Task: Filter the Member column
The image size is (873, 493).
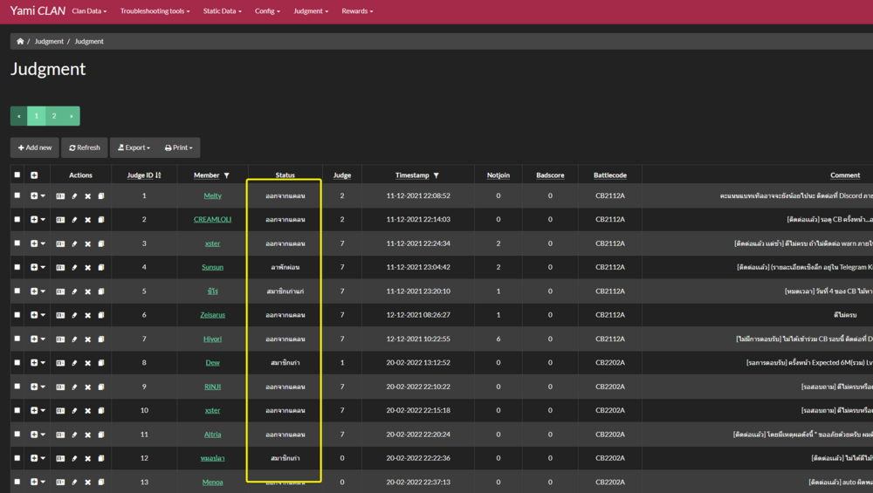Action: (x=227, y=175)
